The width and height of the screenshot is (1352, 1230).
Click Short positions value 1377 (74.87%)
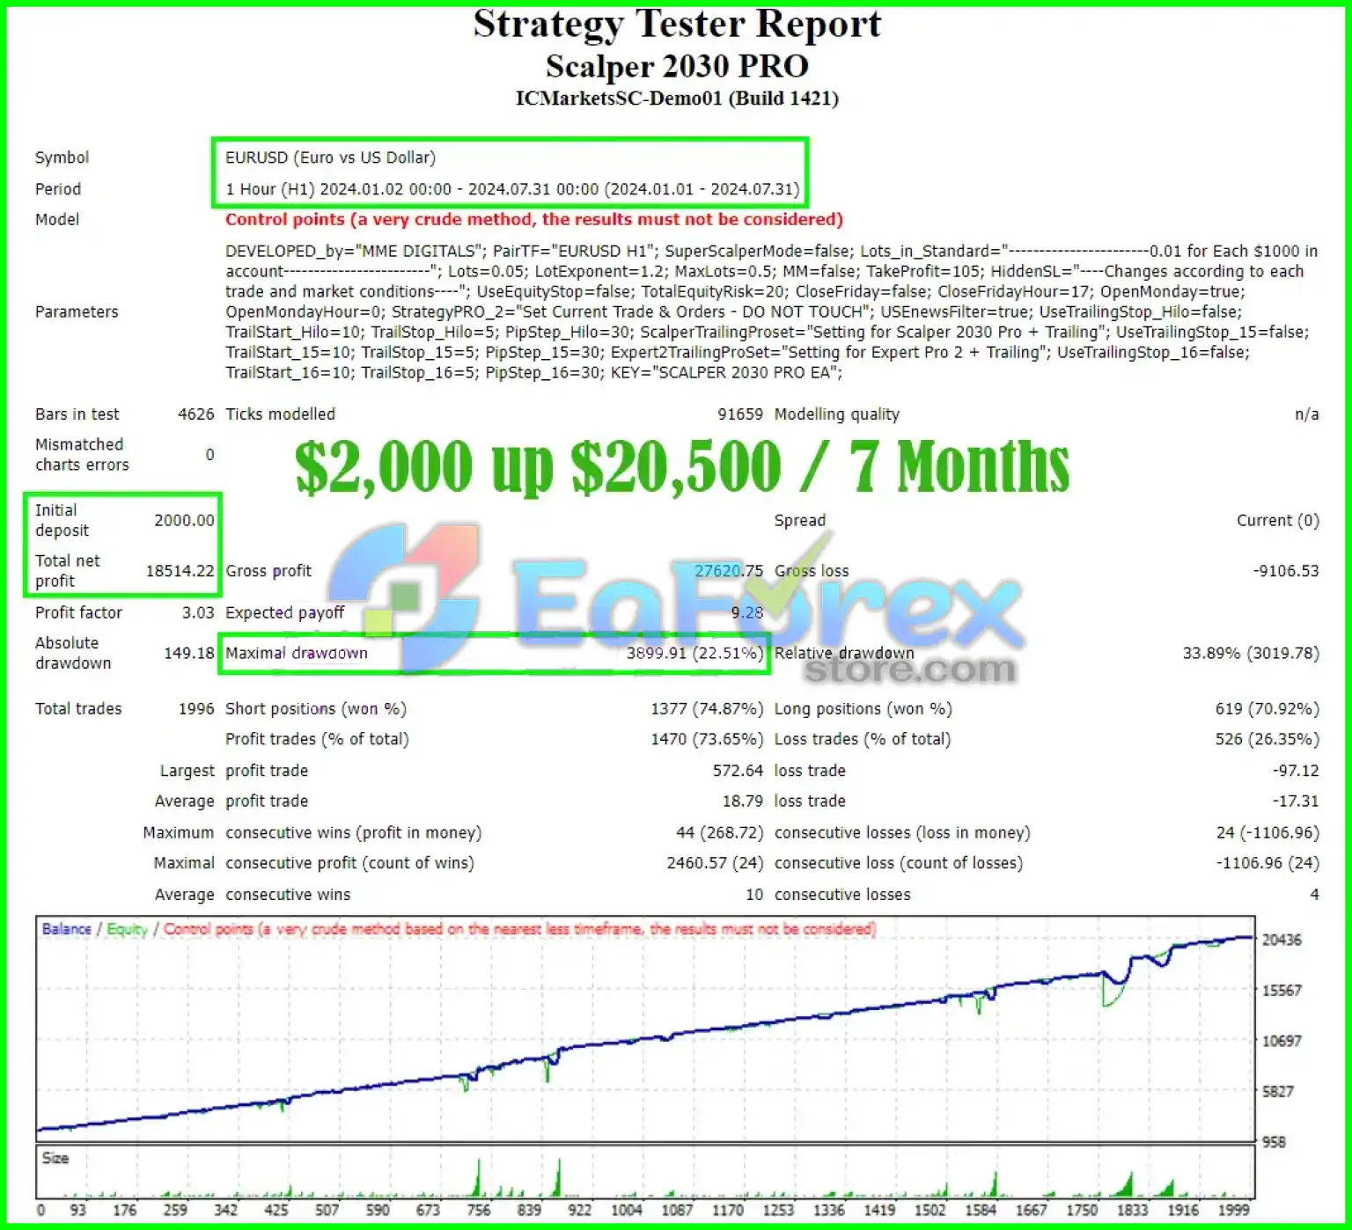707,708
